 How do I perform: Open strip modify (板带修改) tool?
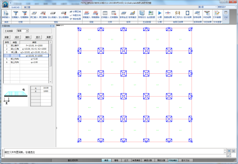[x=132, y=15]
